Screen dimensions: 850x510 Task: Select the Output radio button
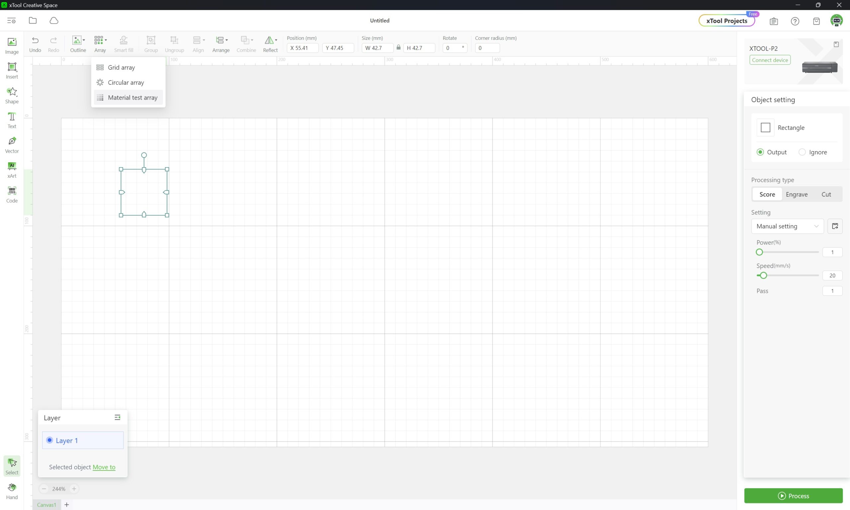pos(760,152)
